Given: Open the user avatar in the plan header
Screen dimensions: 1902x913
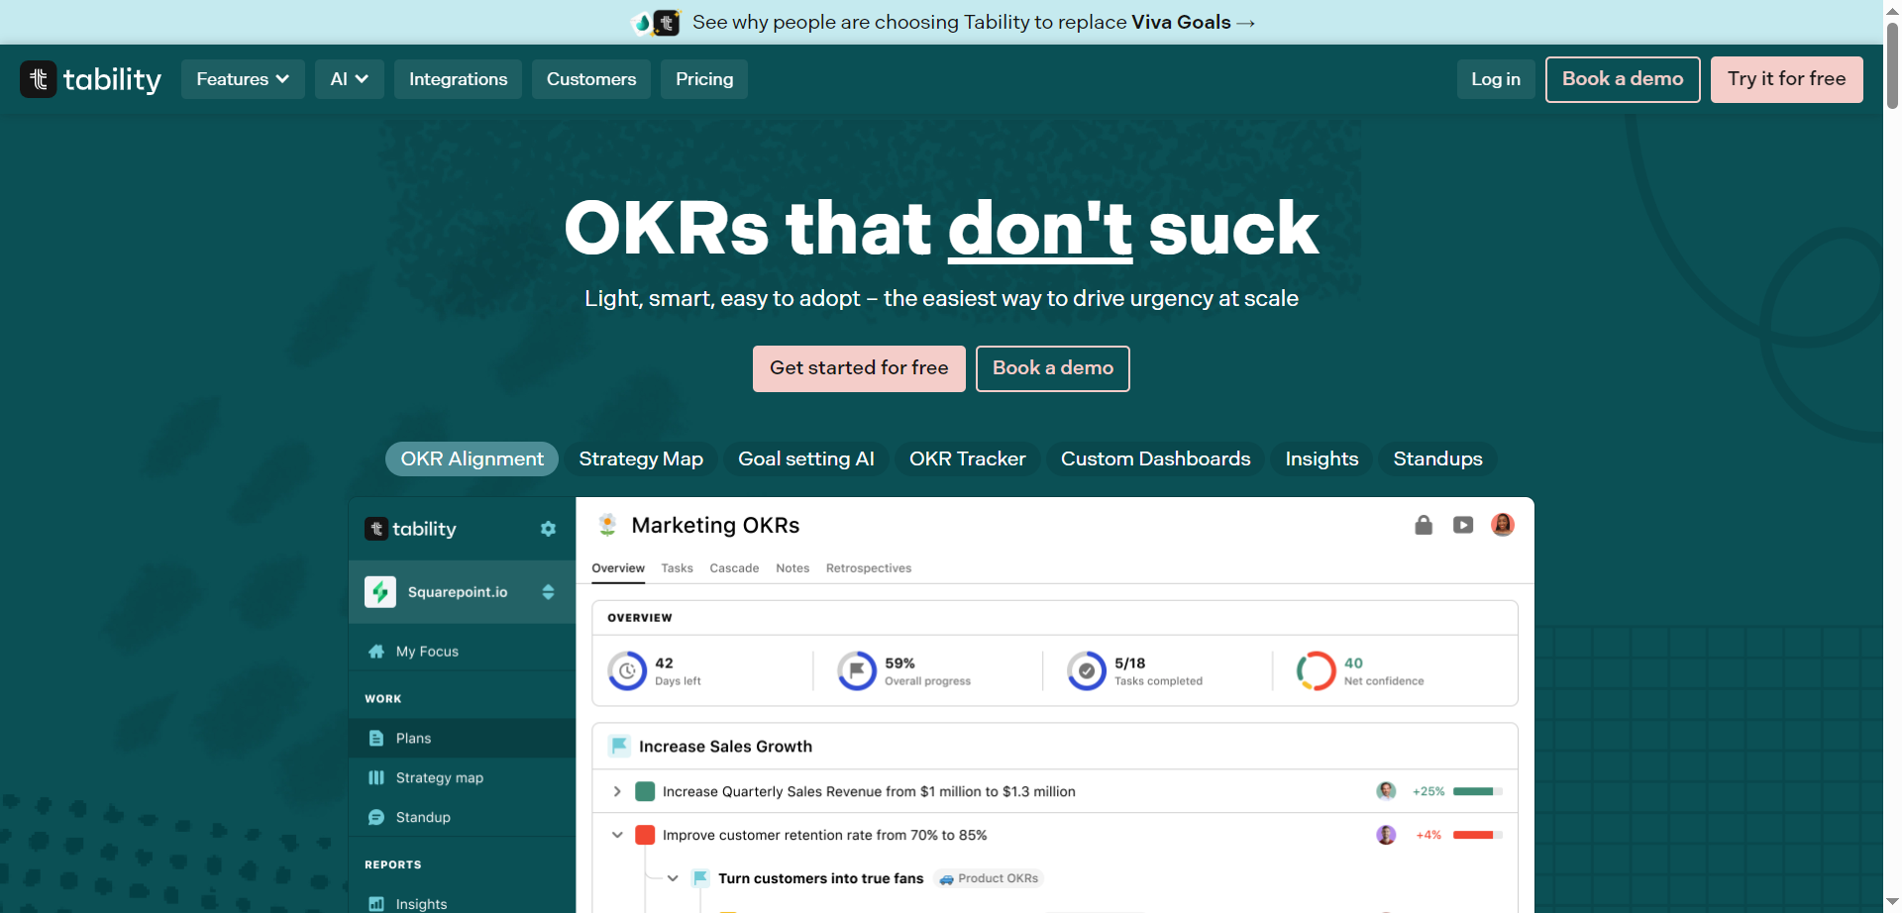Looking at the screenshot, I should point(1503,525).
